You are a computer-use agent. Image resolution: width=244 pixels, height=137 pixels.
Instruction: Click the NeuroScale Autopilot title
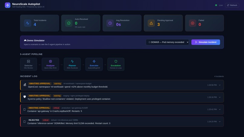[26, 4]
